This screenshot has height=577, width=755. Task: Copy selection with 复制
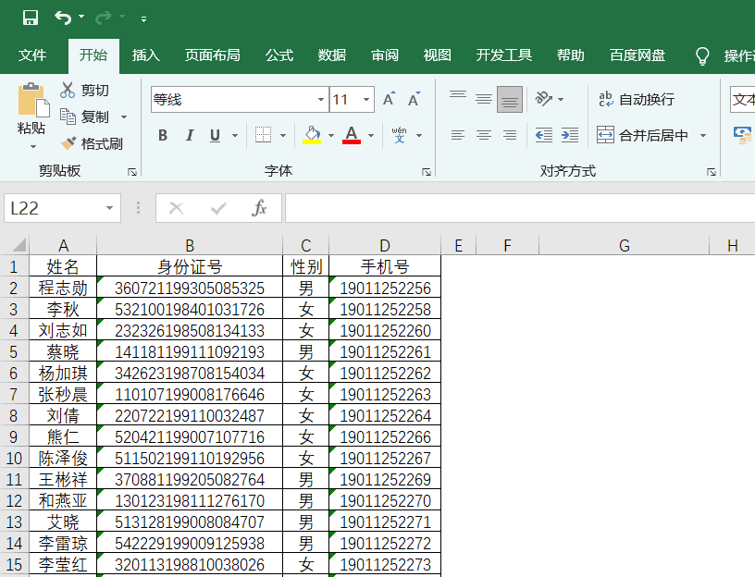pyautogui.click(x=85, y=117)
